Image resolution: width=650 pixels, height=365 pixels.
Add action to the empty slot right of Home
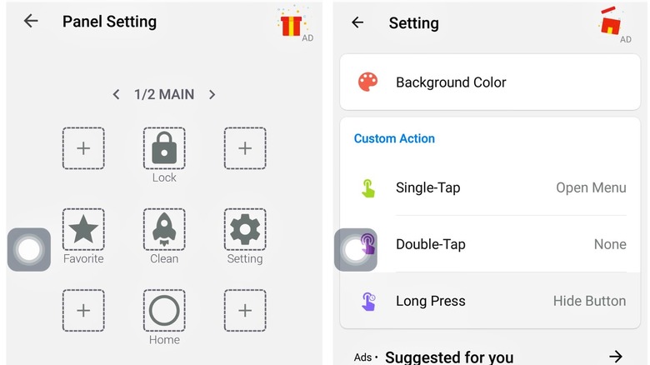pos(245,310)
